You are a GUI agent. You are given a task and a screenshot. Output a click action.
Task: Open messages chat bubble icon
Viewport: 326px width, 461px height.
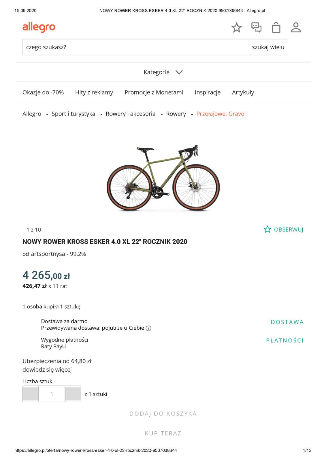[x=256, y=27]
